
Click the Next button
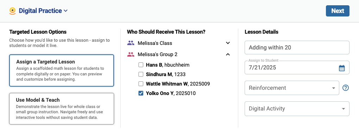[x=338, y=11]
